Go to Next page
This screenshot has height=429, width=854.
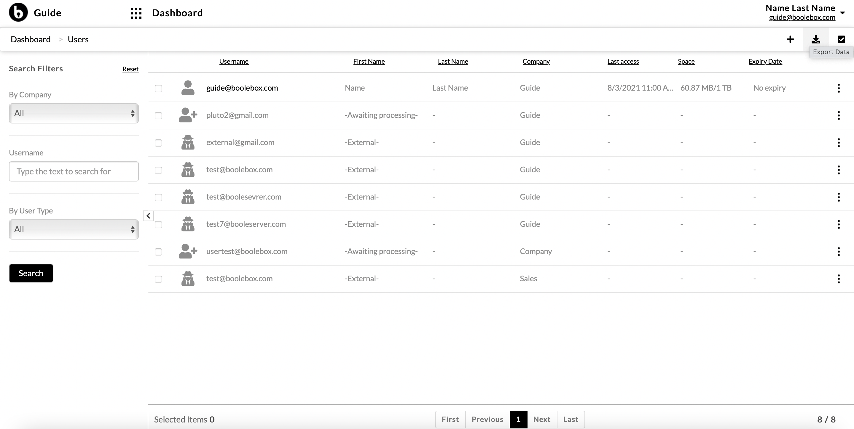click(542, 419)
